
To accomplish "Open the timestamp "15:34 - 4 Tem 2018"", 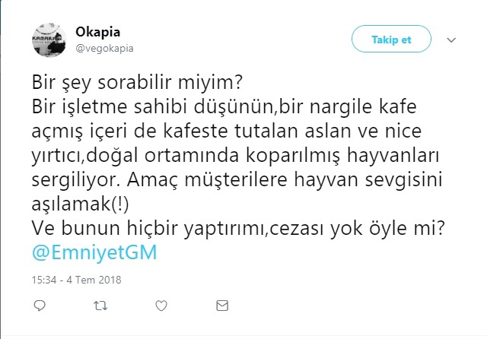I will (x=78, y=280).
